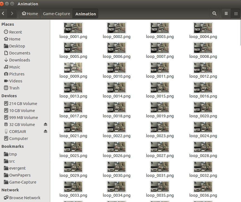Click the vertical scrollbar handle
This screenshot has height=202, width=241.
click(x=240, y=33)
